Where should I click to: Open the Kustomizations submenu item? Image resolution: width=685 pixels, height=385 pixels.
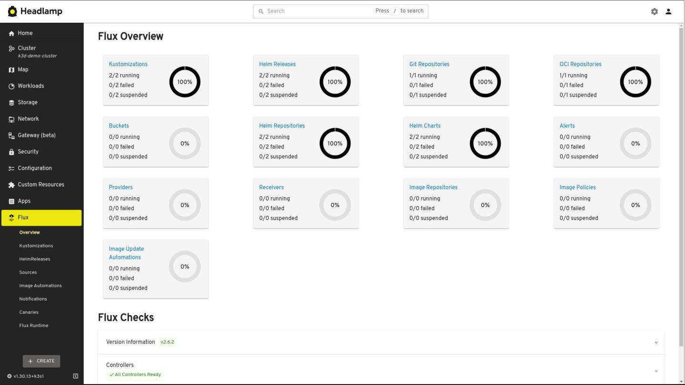[36, 246]
